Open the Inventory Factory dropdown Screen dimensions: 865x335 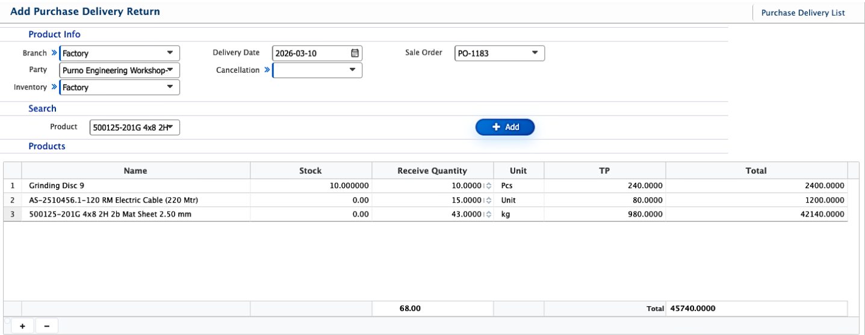119,87
